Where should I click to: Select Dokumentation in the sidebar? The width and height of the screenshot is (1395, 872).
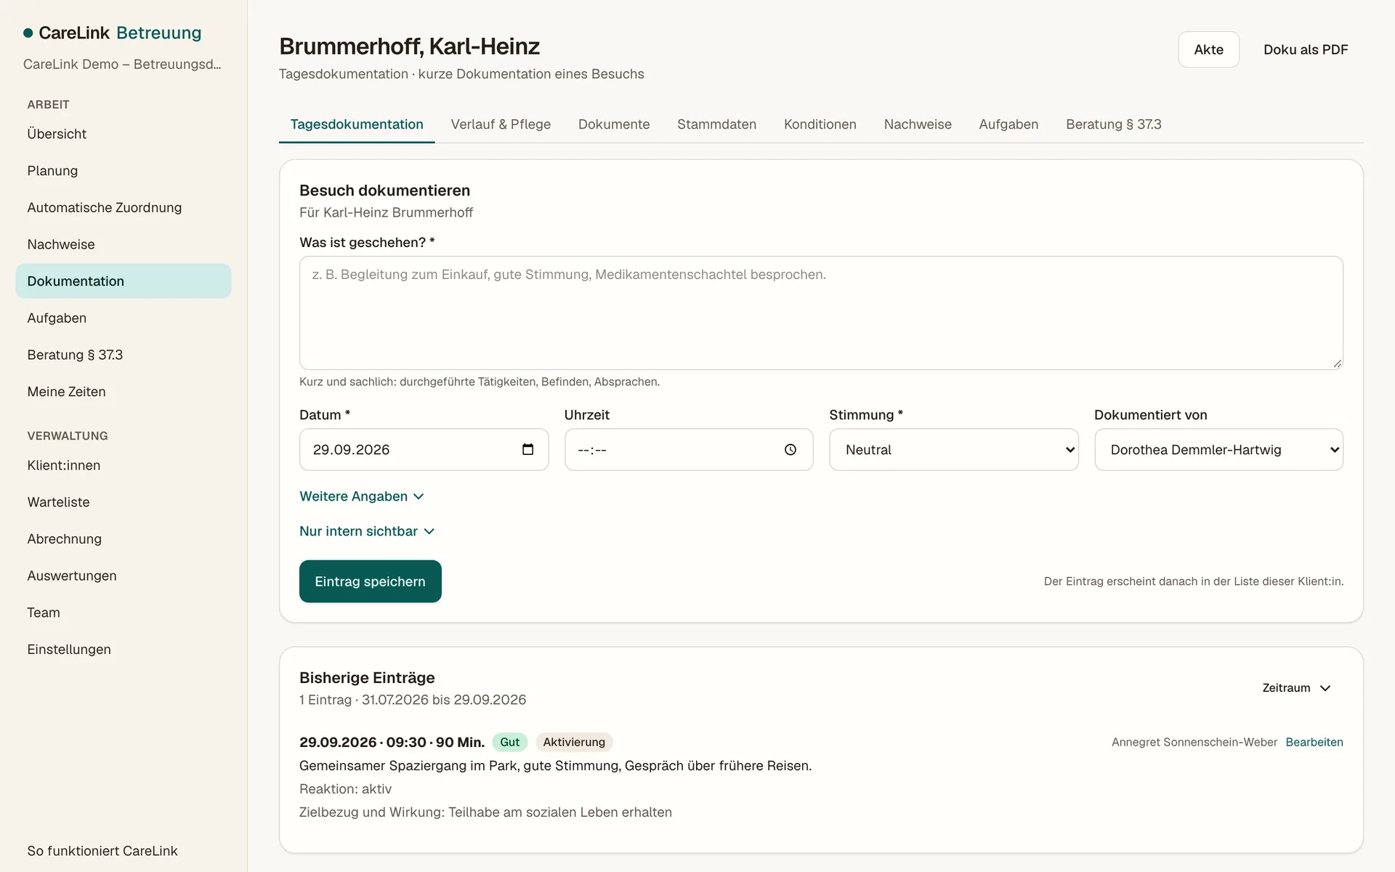[x=124, y=281]
